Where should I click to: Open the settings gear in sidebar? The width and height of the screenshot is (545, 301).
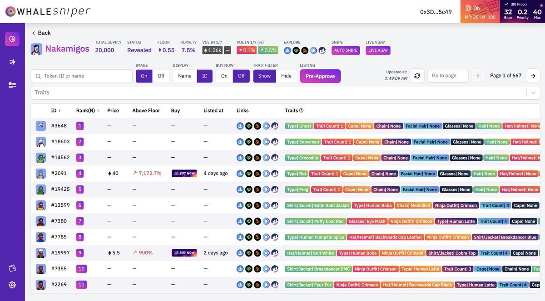click(12, 285)
